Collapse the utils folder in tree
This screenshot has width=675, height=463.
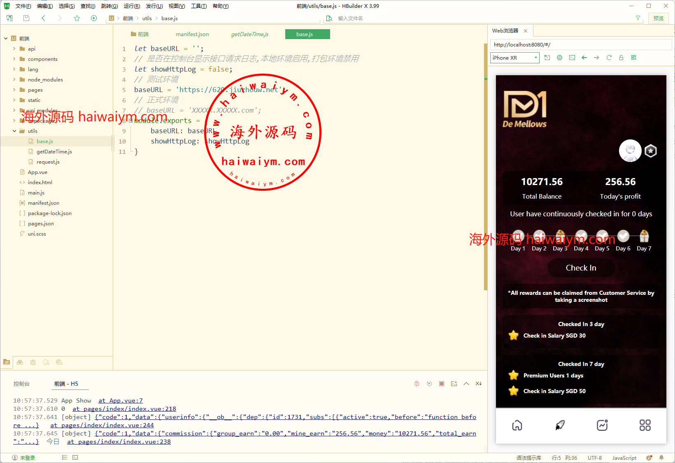(14, 131)
